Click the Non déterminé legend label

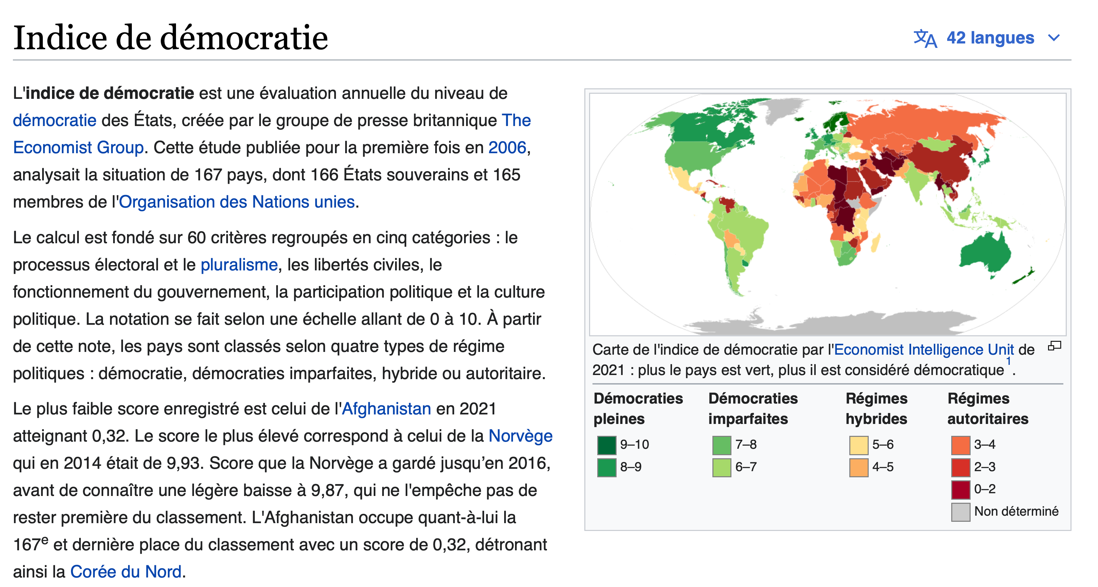pos(1016,511)
